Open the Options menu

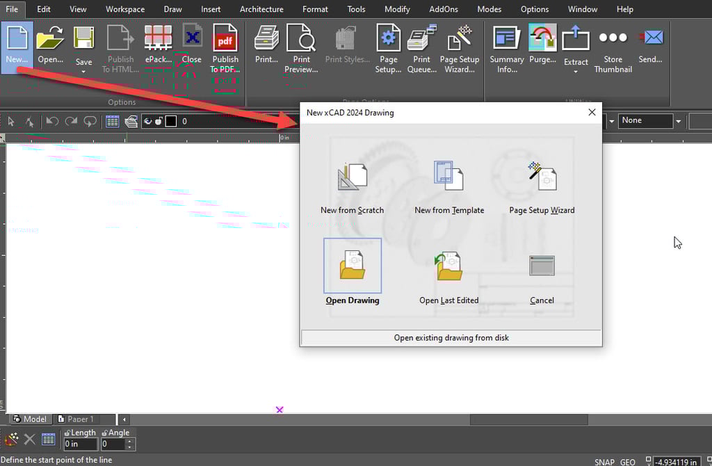click(535, 9)
